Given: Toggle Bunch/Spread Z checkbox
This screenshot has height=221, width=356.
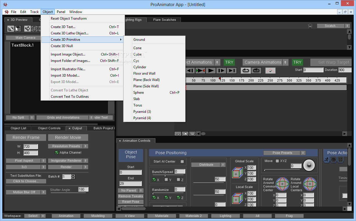Looking at the screenshot, I should point(179,180).
